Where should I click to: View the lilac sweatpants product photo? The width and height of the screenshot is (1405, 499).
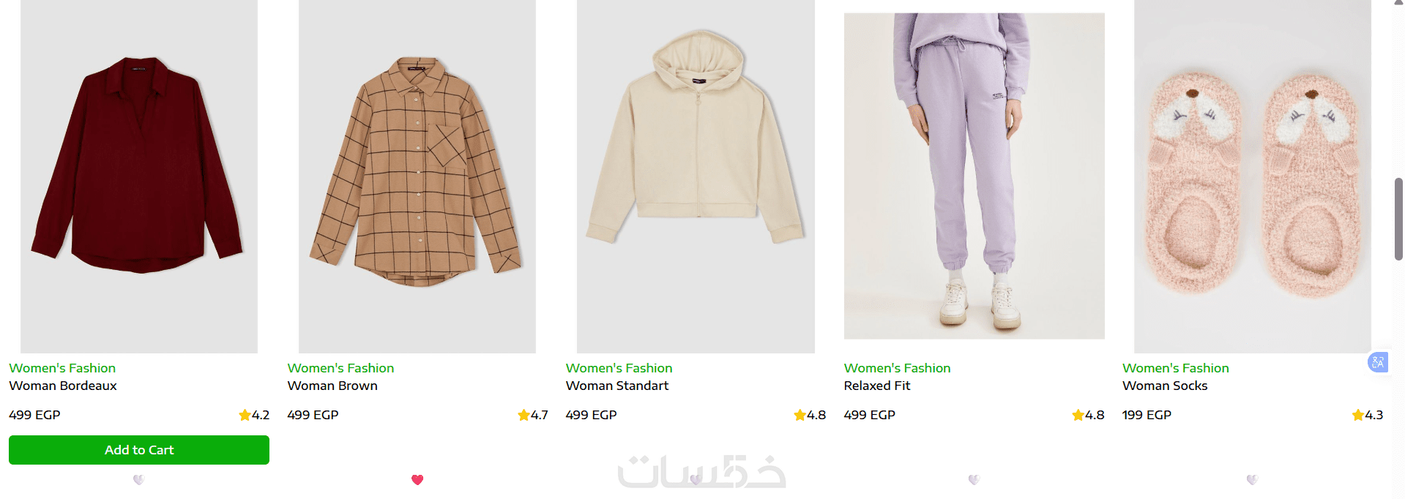click(974, 176)
